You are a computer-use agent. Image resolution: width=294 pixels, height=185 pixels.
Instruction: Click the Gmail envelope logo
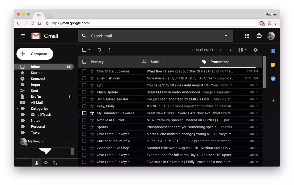point(36,36)
